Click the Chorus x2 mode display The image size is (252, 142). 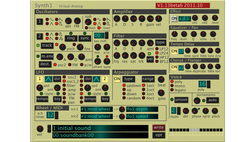pyautogui.click(x=181, y=68)
